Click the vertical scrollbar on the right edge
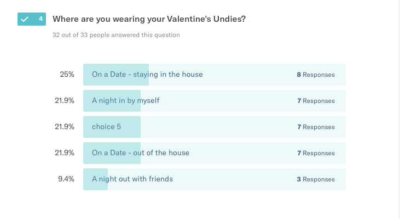 (399, 109)
